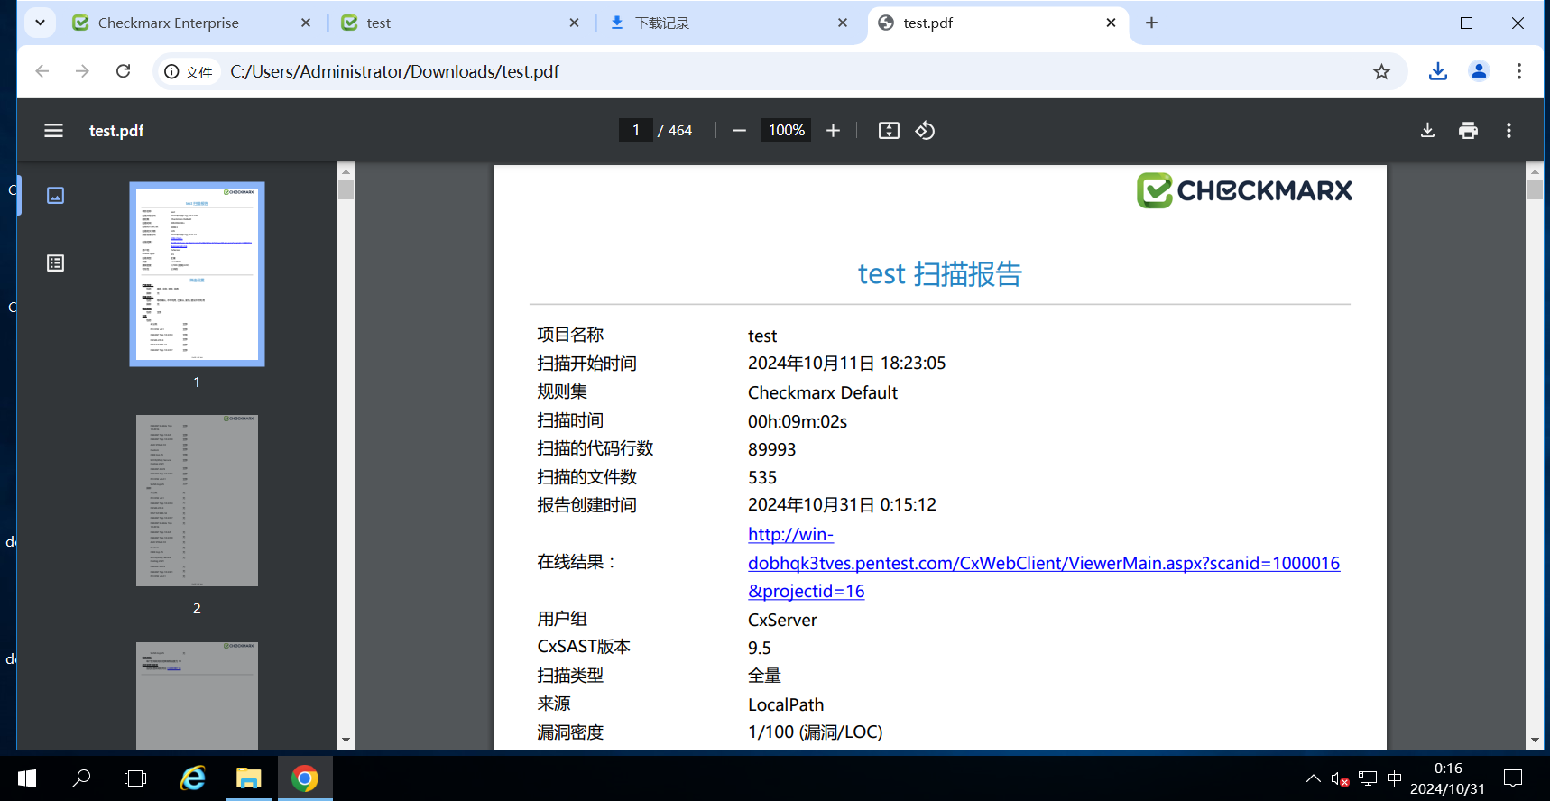Close the test.pdf tab
This screenshot has height=801, width=1550.
pyautogui.click(x=1111, y=23)
